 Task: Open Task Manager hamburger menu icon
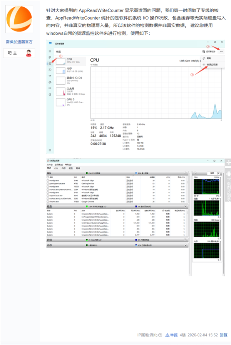click(x=50, y=51)
